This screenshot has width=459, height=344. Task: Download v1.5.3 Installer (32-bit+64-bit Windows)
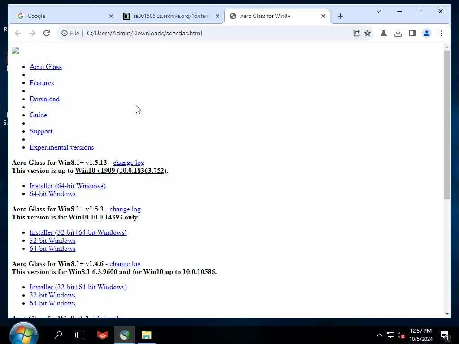[x=78, y=232]
